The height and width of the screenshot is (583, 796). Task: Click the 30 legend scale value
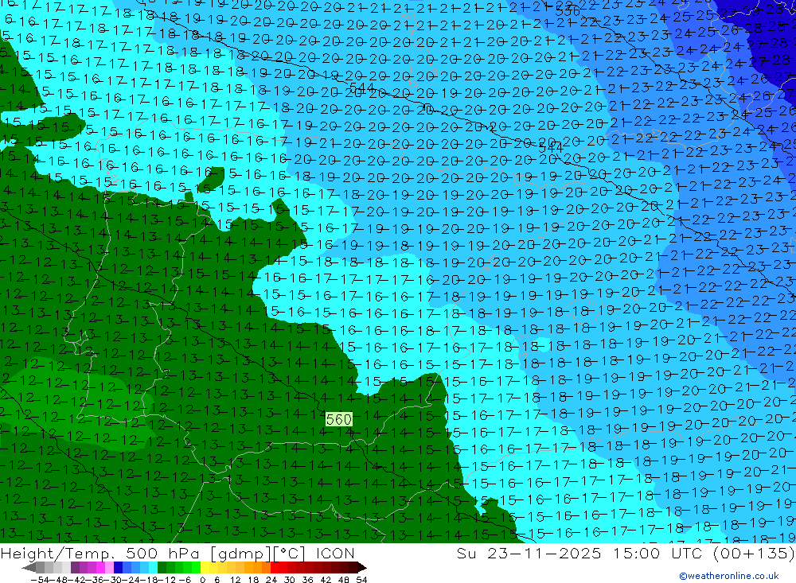pyautogui.click(x=290, y=580)
